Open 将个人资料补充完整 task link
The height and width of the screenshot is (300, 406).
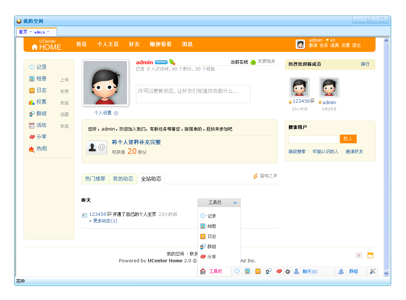(136, 142)
